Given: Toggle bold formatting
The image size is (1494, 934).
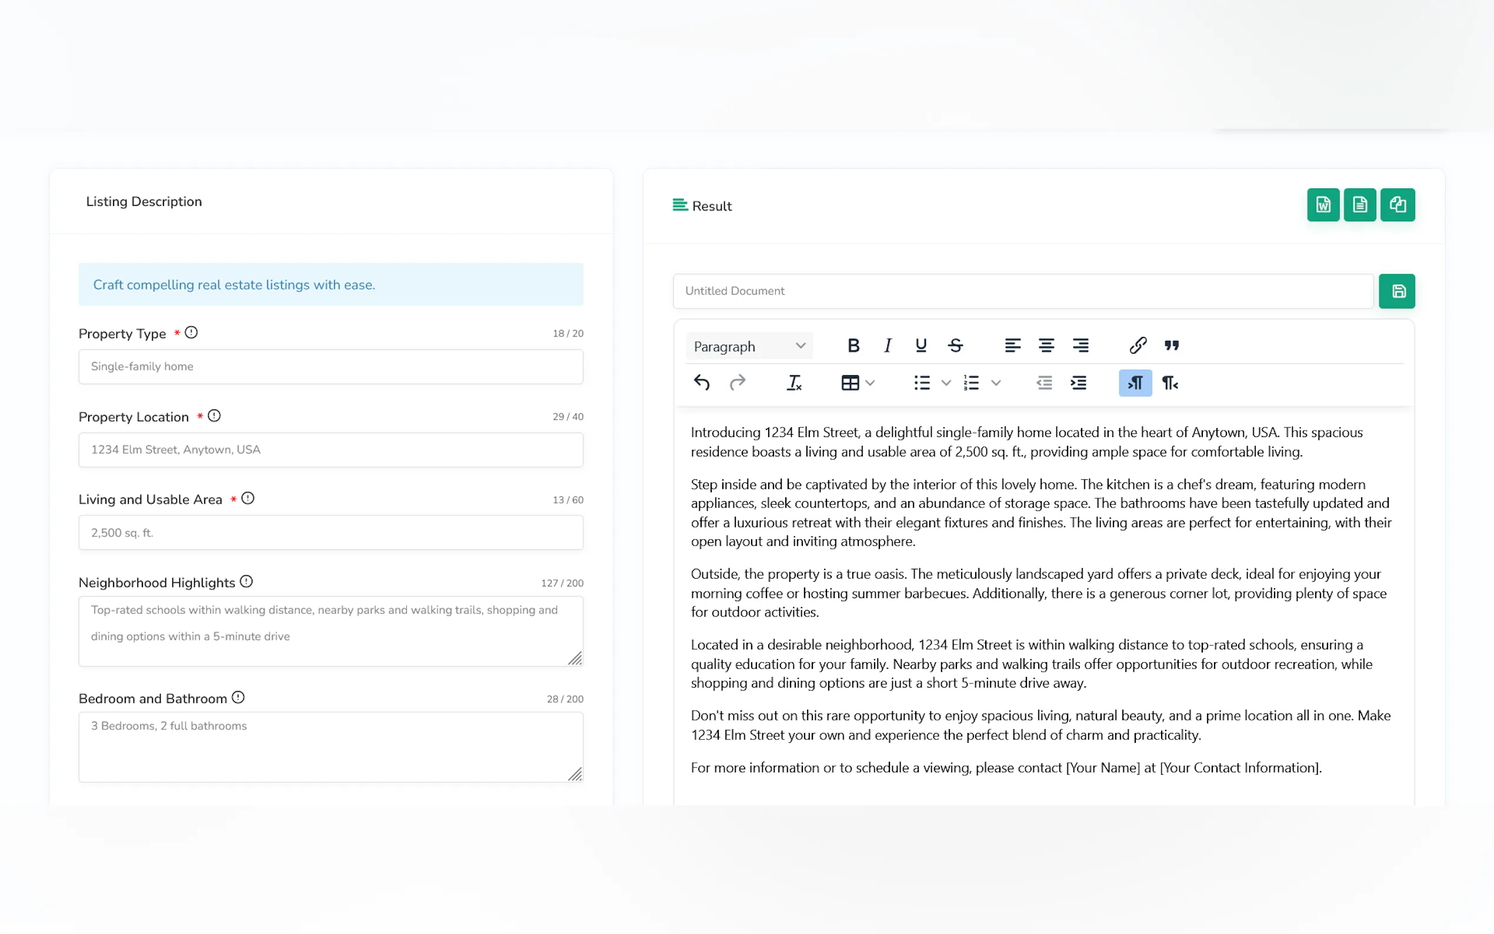Looking at the screenshot, I should tap(853, 345).
